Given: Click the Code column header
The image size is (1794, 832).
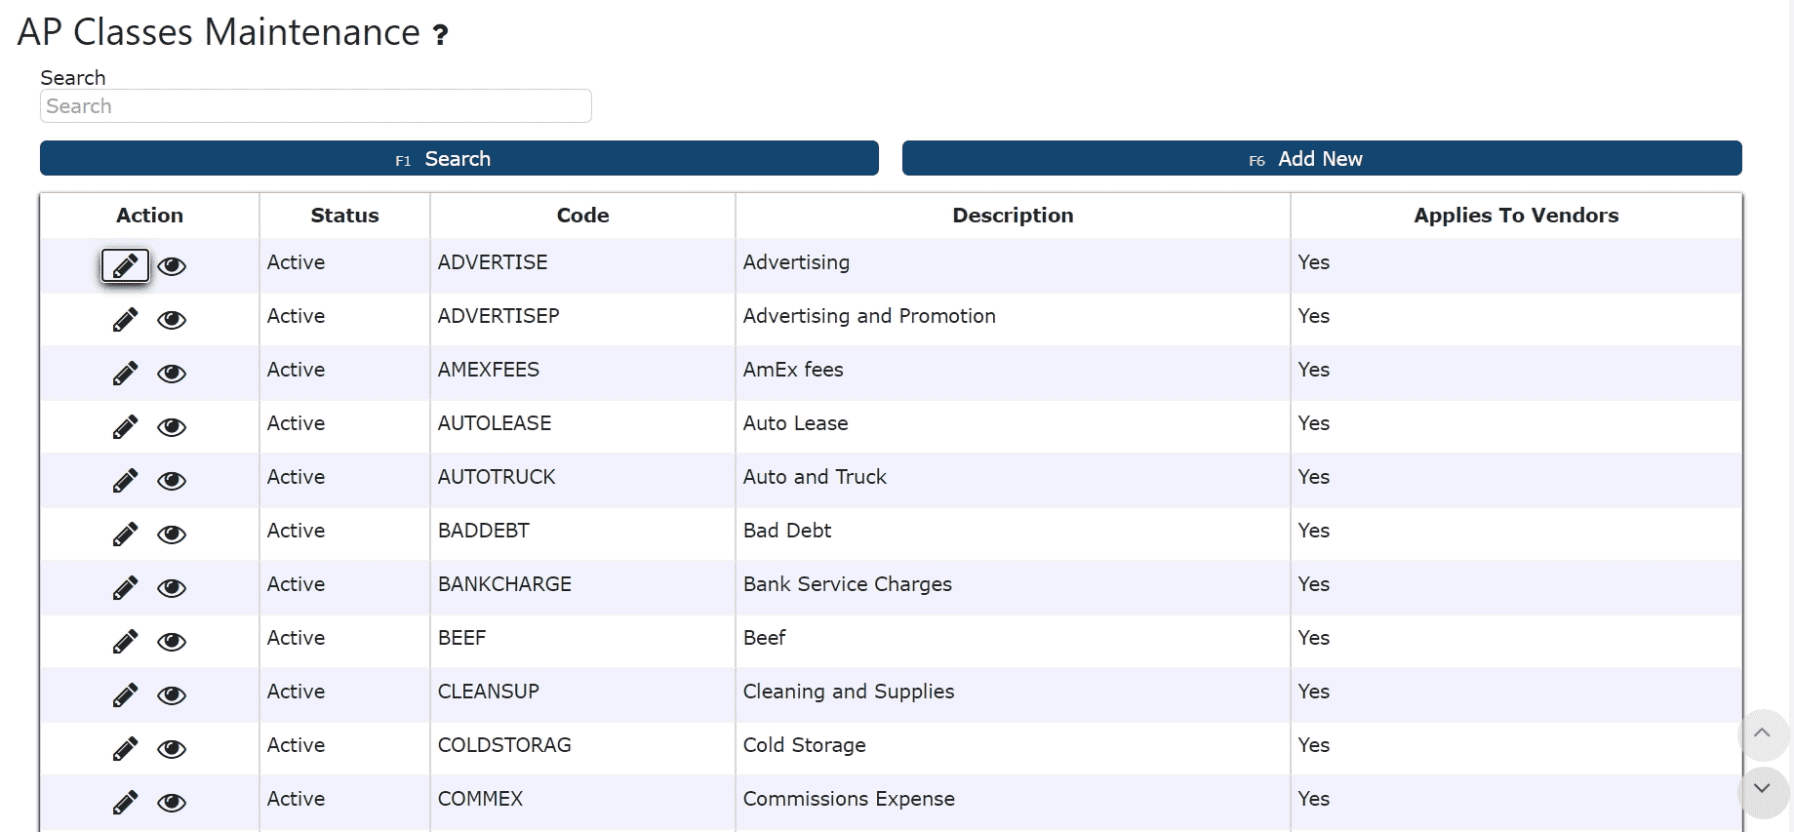Looking at the screenshot, I should 582,216.
